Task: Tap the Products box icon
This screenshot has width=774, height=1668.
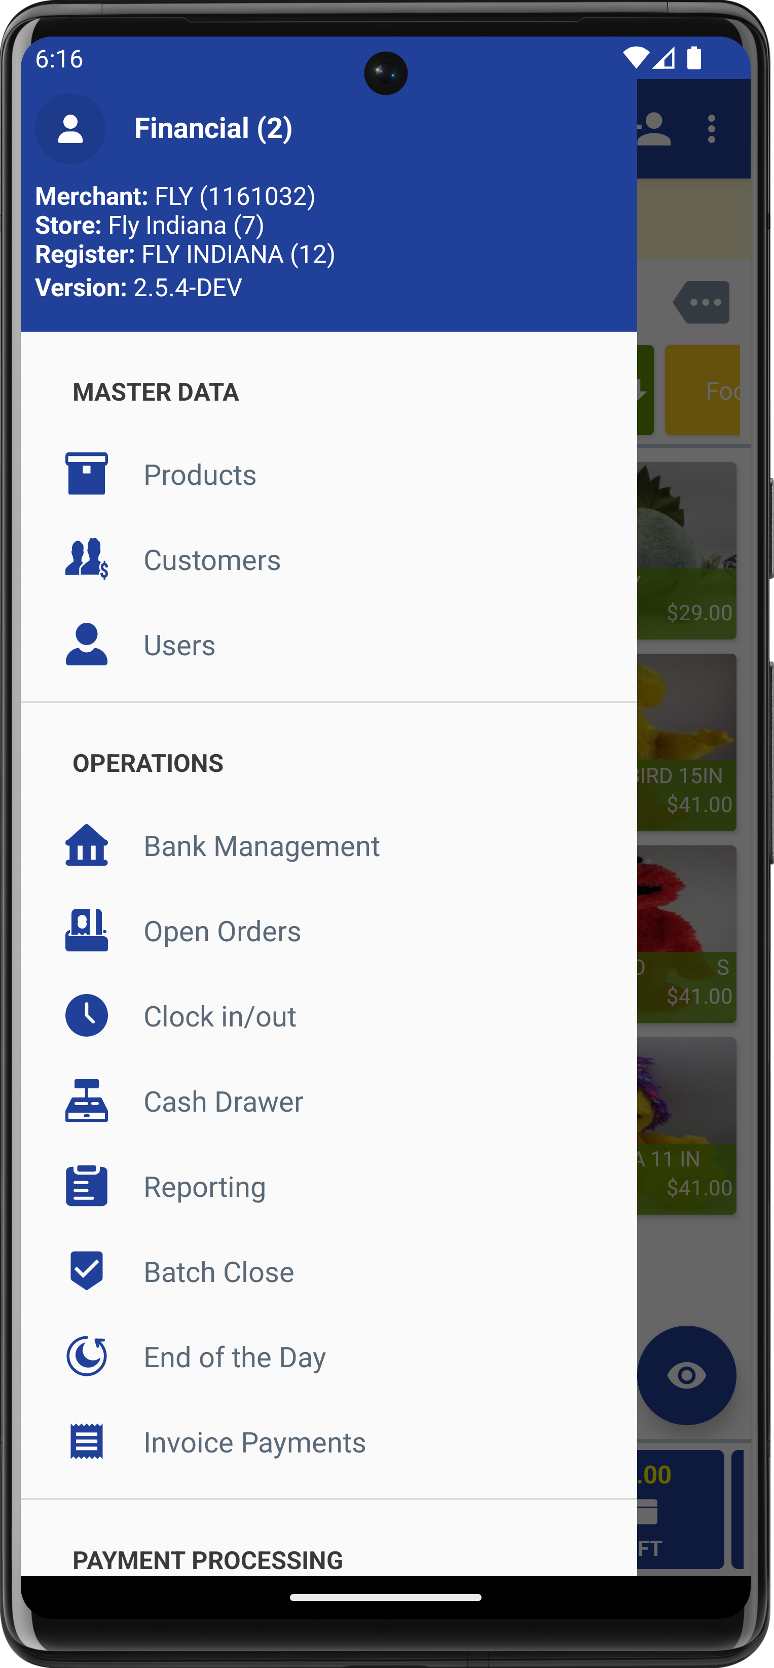Action: [x=87, y=474]
